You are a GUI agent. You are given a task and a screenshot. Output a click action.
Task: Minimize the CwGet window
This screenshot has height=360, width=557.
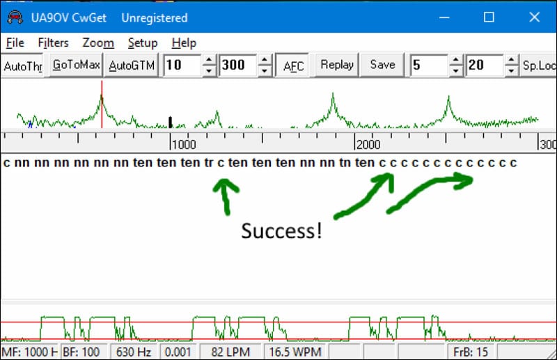(x=444, y=17)
